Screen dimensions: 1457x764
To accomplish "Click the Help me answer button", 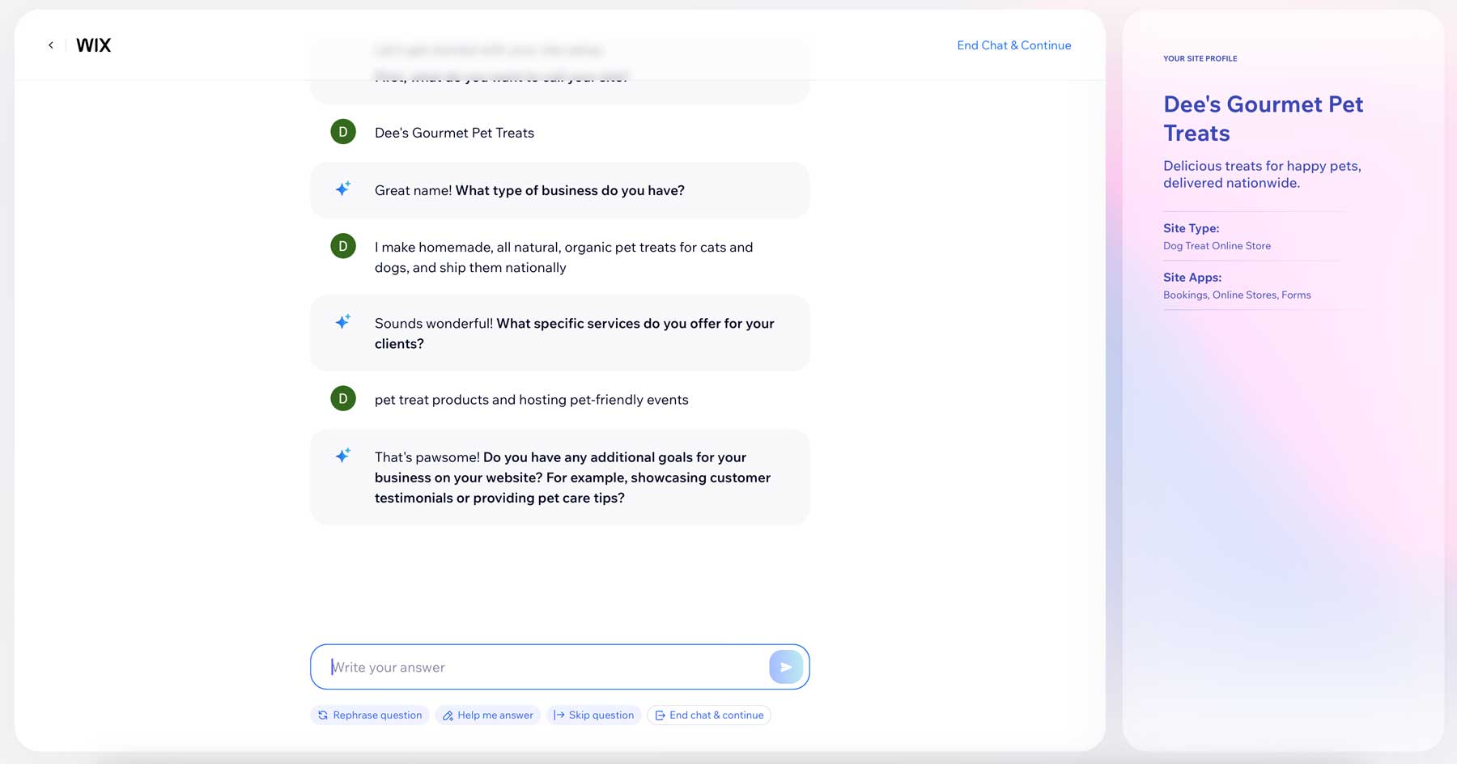I will [x=488, y=715].
